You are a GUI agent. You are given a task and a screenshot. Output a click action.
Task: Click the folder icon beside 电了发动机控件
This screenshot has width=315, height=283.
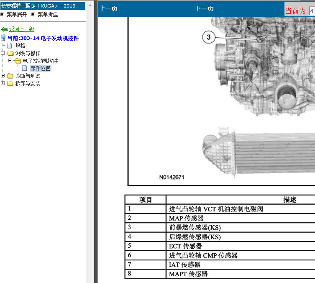(x=18, y=61)
